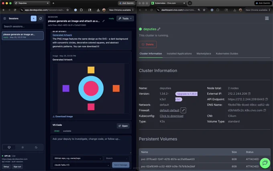This screenshot has height=171, width=273.
Task: Bookmark the Deputies page with star
Action: click(x=67, y=10)
